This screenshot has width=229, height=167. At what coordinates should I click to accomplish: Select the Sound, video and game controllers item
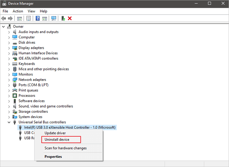45,106
